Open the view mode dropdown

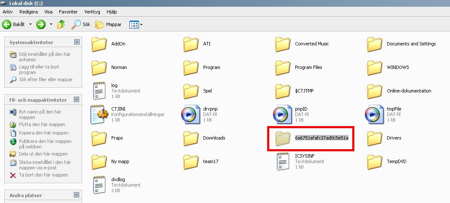click(x=136, y=24)
